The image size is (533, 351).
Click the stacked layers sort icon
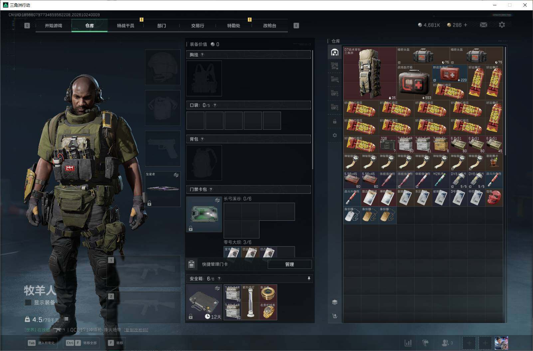[335, 302]
